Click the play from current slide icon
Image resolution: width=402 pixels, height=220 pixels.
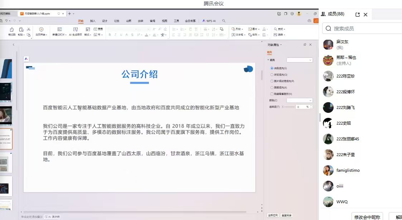(x=41, y=30)
